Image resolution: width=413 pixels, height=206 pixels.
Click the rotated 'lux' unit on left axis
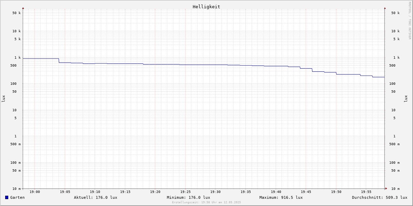[x=3, y=99]
